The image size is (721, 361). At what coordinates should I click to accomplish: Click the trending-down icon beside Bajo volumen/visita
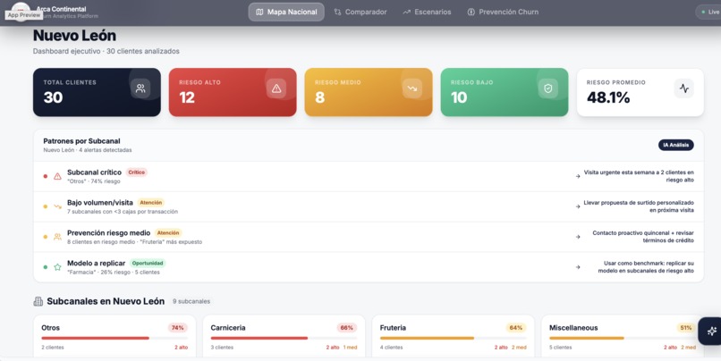pyautogui.click(x=57, y=206)
